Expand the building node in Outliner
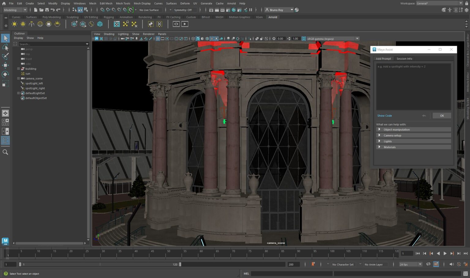The height and width of the screenshot is (278, 470). [x=18, y=69]
